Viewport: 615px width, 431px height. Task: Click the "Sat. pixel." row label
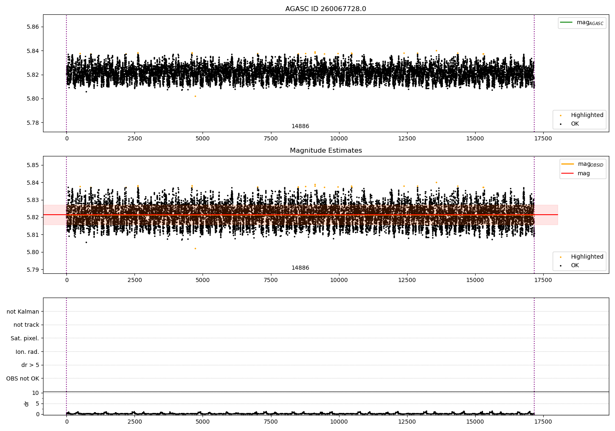tap(25, 338)
